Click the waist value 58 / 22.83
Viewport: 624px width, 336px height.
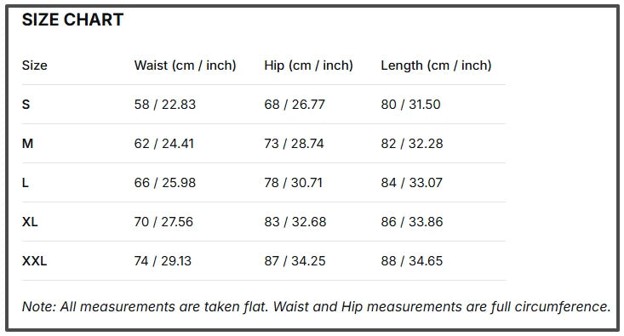(165, 104)
